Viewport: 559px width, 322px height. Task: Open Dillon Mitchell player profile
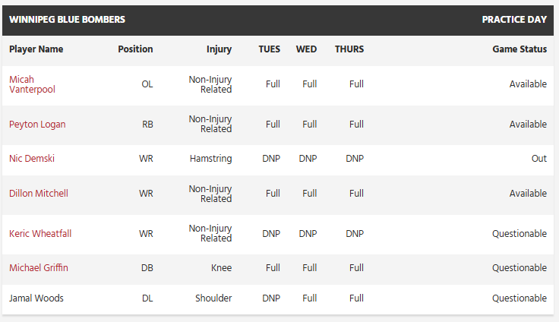(x=39, y=194)
